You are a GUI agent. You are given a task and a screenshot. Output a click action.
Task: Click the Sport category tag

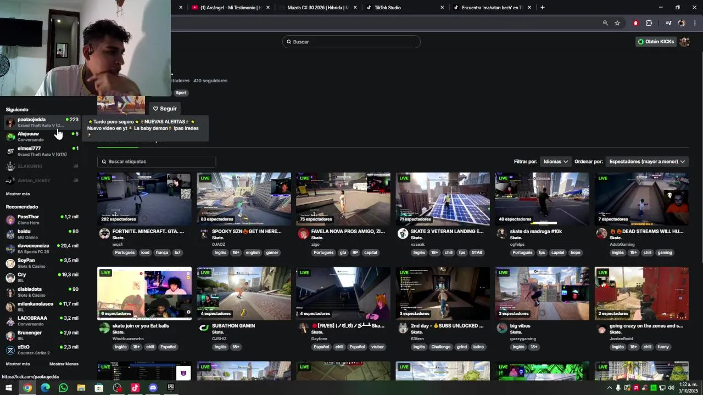coord(181,93)
